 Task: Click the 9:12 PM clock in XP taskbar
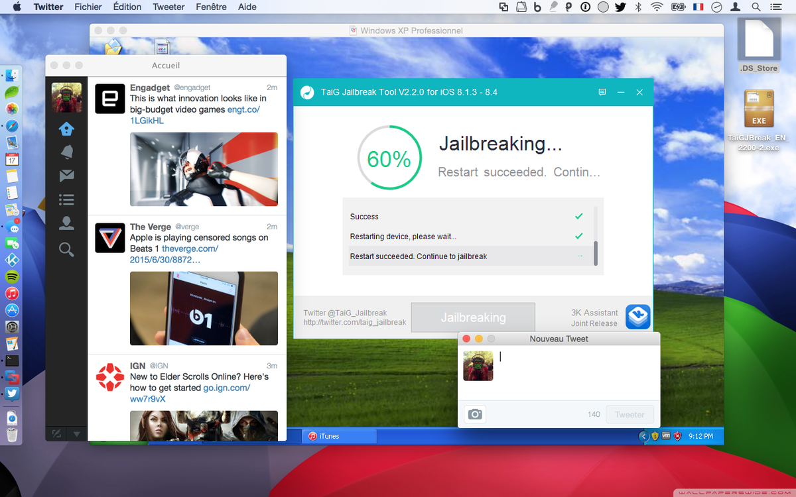click(700, 436)
